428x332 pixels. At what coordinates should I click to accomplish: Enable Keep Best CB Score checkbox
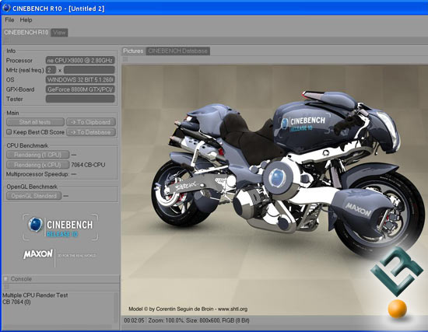pos(9,132)
